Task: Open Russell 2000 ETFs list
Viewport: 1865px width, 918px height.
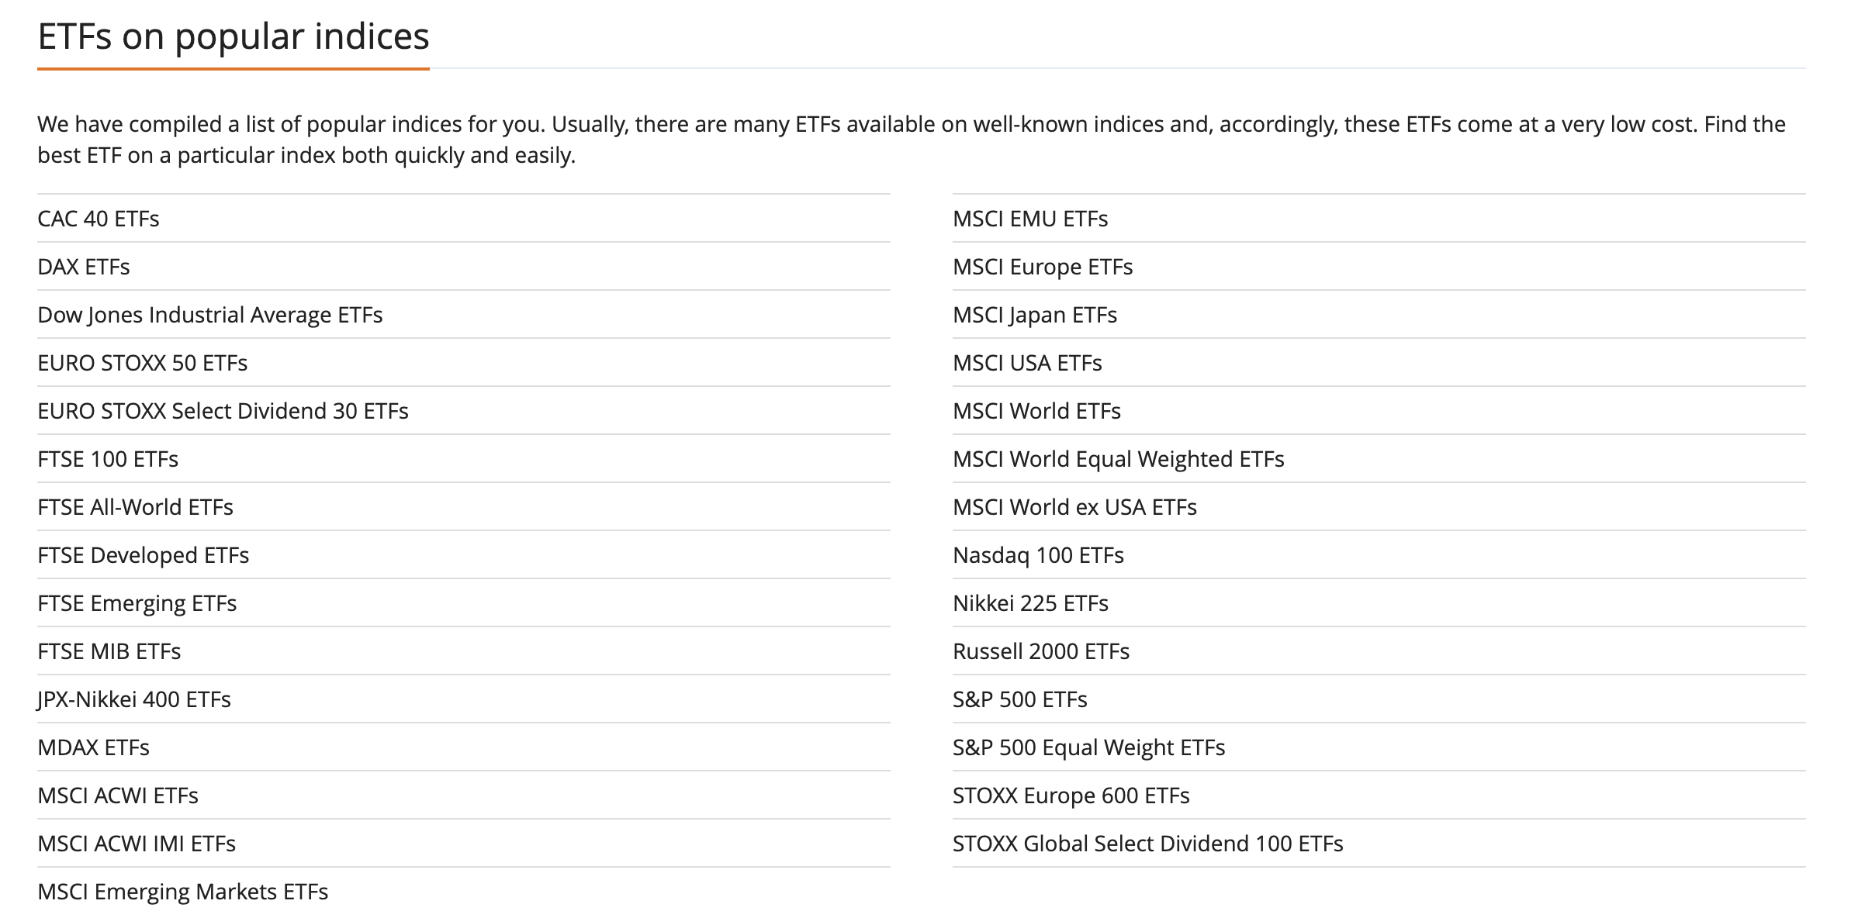Action: coord(1041,651)
